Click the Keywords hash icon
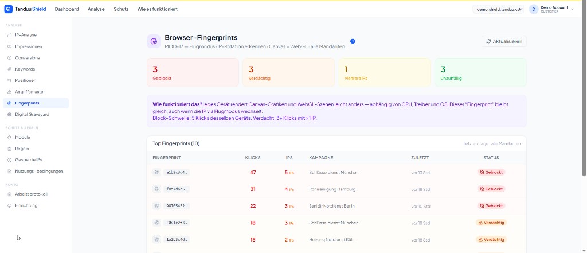The height and width of the screenshot is (253, 587). (9, 69)
